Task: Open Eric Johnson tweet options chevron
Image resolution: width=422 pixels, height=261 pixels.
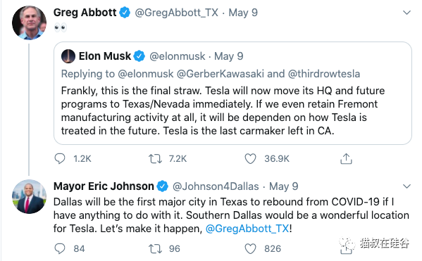Action: point(407,186)
